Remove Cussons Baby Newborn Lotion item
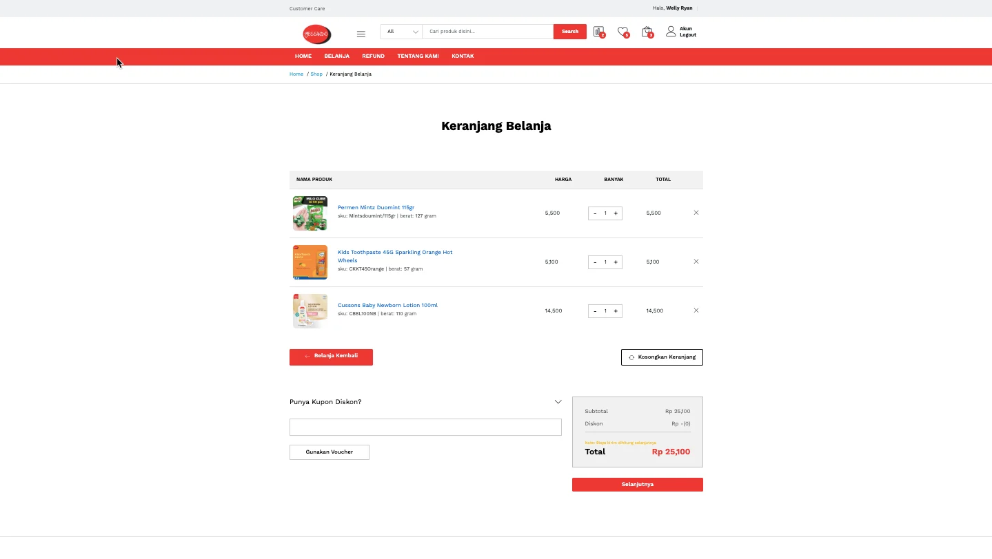 click(696, 310)
